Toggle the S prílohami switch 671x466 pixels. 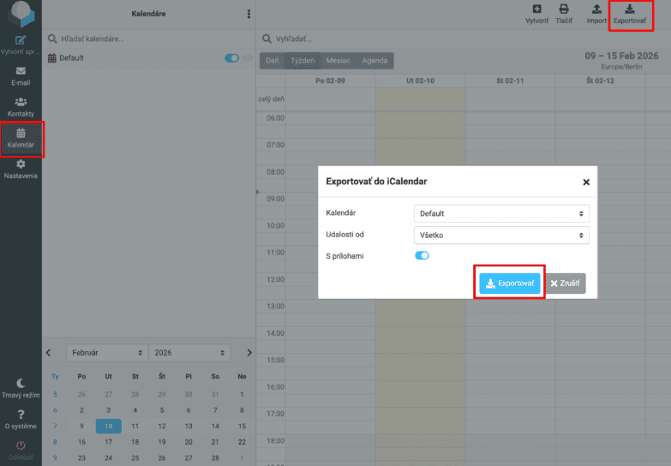click(x=422, y=255)
